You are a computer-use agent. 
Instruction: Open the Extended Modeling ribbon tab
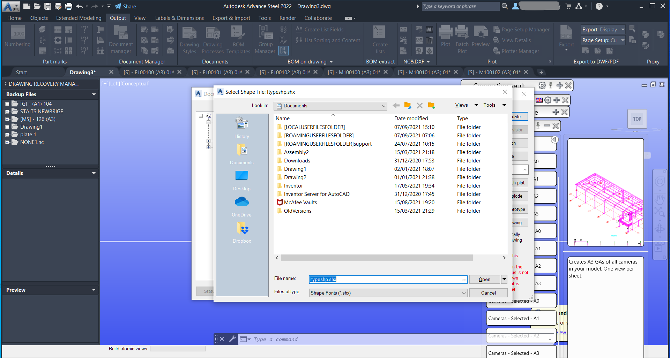[79, 18]
